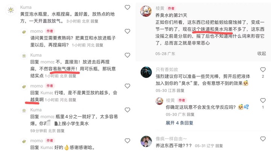
Task: Like 棱黄's reply about 化学反应
Action: 263,100
